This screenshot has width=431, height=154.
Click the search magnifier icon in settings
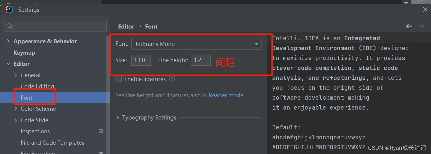pyautogui.click(x=10, y=26)
